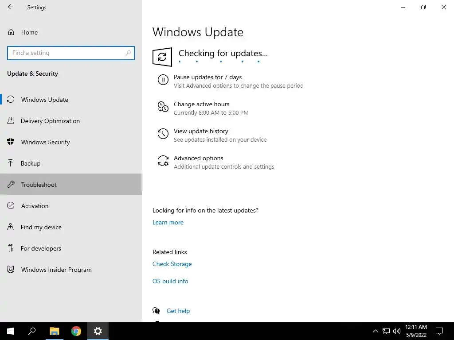Open File Explorer from the taskbar

click(54, 331)
